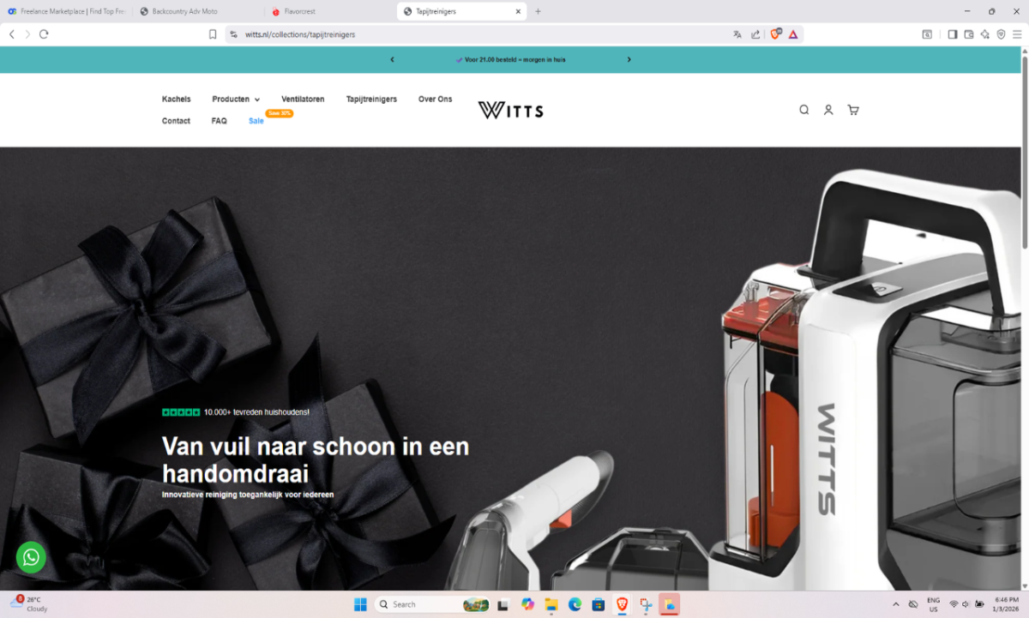Viewport: 1029px width, 618px height.
Task: Click the Sale link
Action: pos(256,121)
